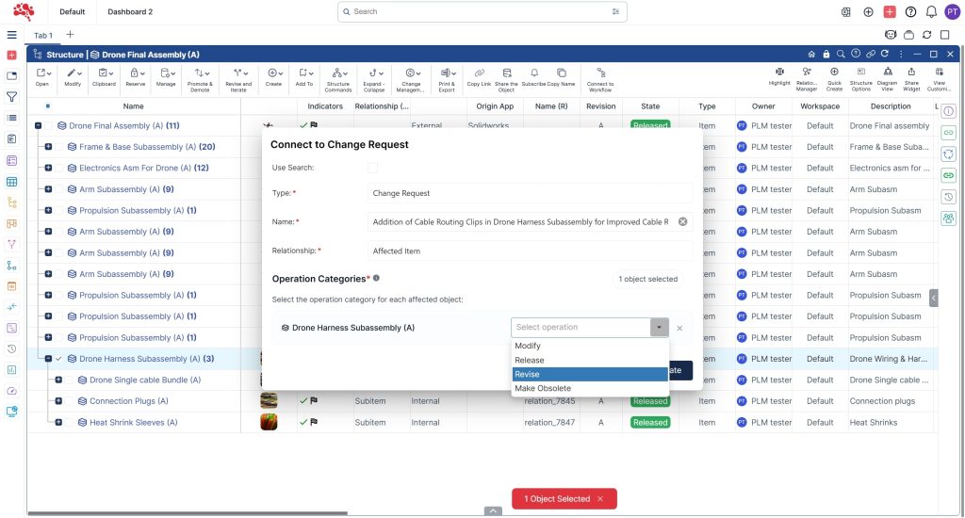The image size is (965, 518).
Task: Click the lock icon in Structure header
Action: pos(826,54)
